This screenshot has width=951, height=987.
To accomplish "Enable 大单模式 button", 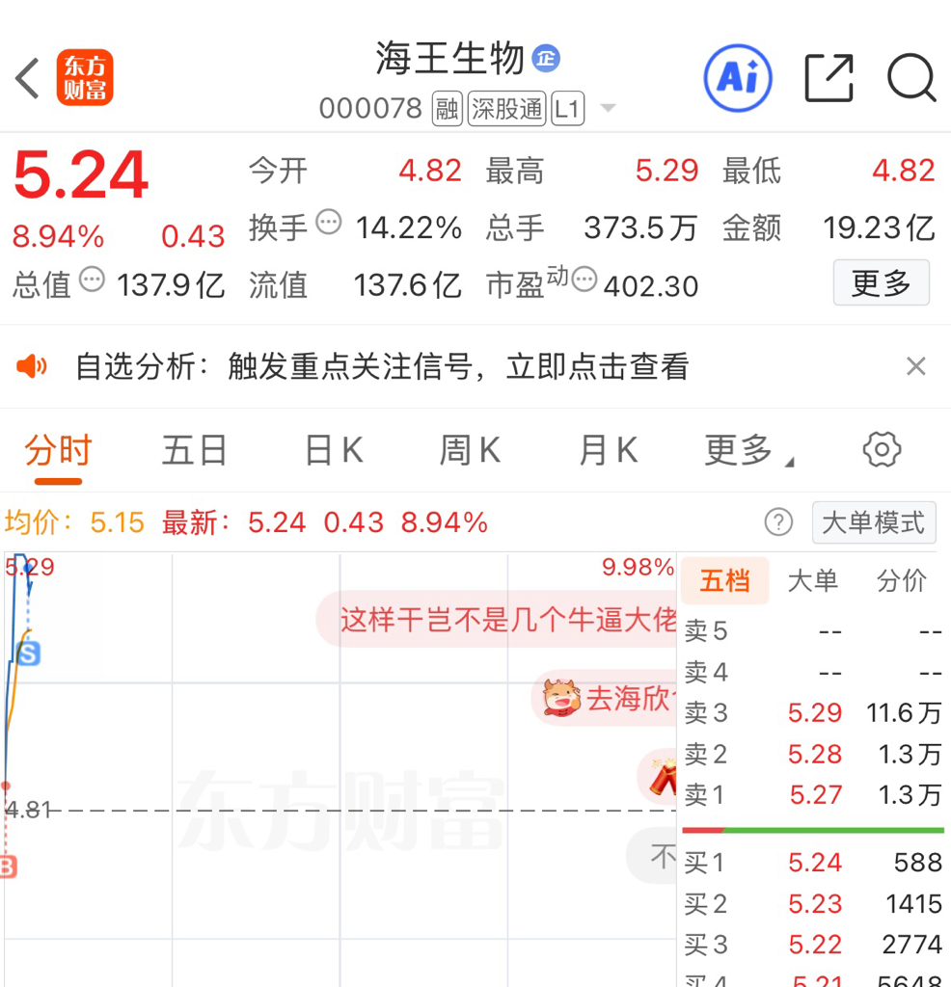I will [x=874, y=522].
